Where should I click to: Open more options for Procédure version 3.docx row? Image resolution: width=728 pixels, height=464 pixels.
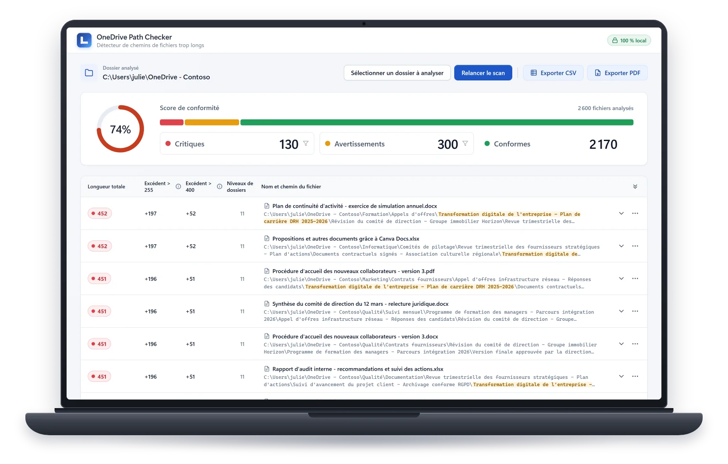tap(635, 344)
